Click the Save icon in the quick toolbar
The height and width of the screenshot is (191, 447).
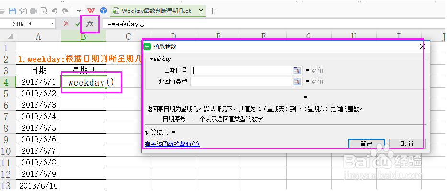click(12, 11)
